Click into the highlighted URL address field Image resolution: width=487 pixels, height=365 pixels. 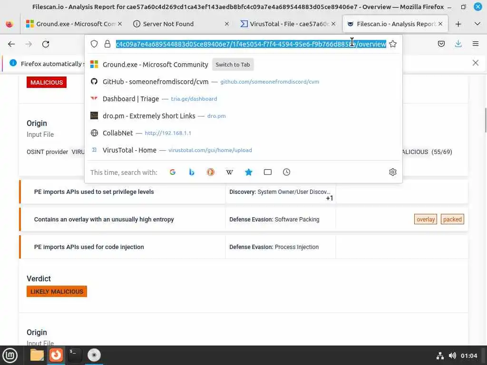click(251, 44)
